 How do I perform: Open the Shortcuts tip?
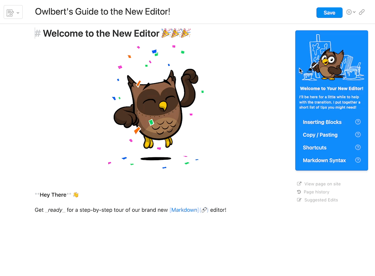314,148
